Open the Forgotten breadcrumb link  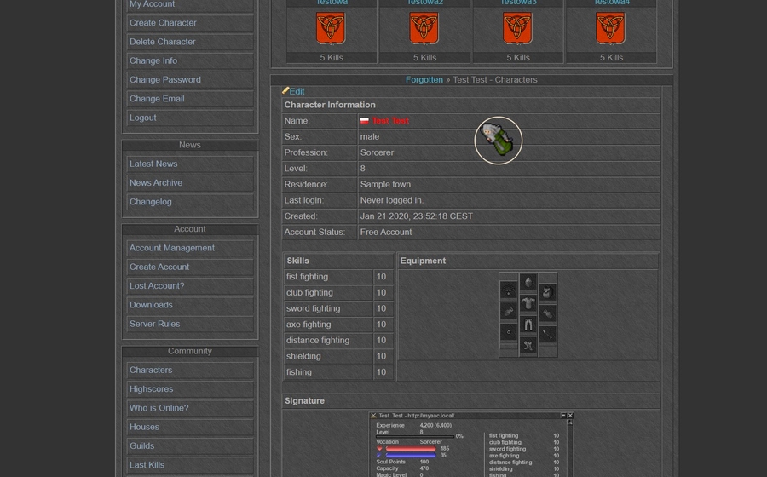point(424,79)
